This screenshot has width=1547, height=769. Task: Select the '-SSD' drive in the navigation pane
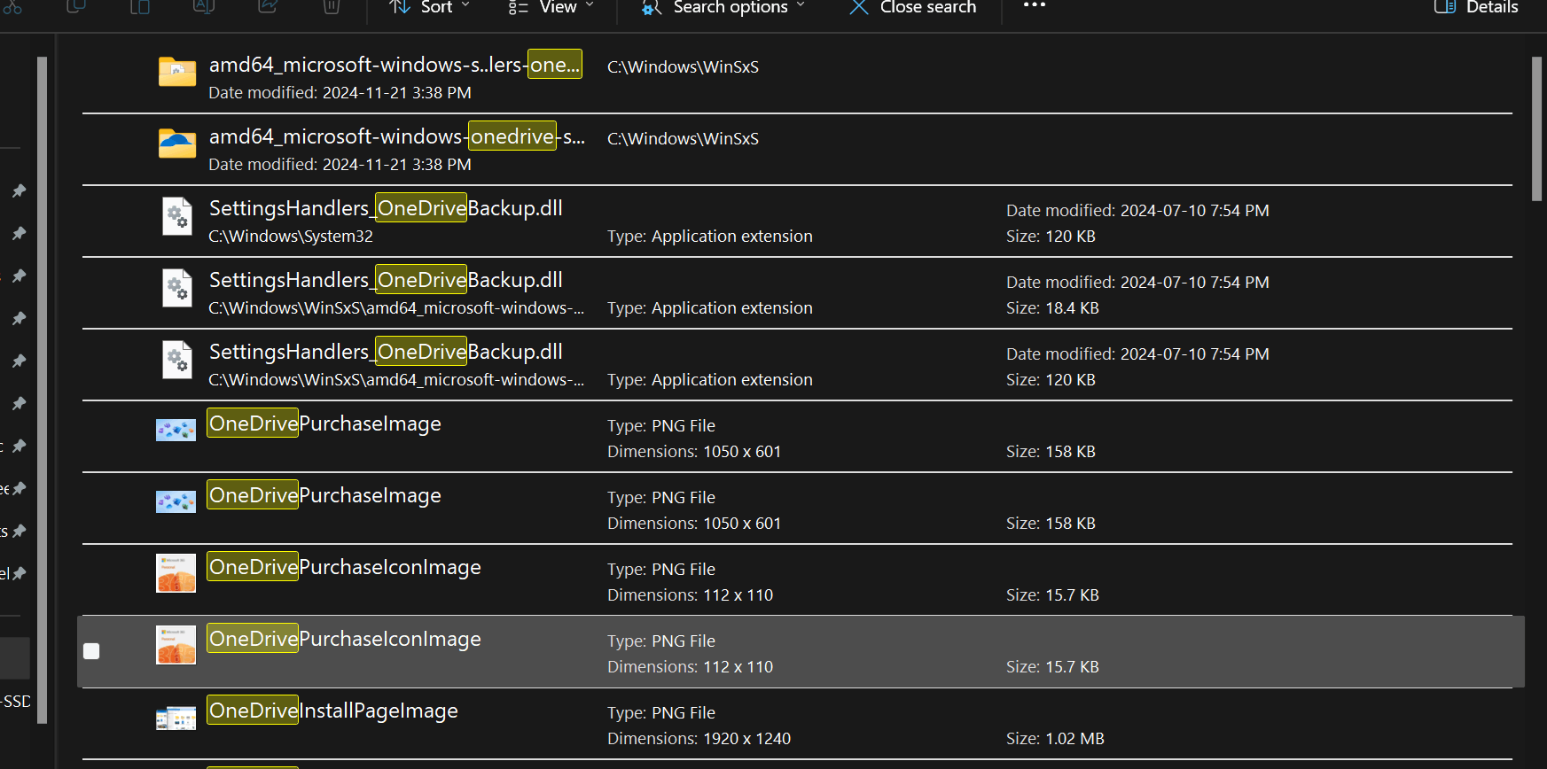pos(16,701)
